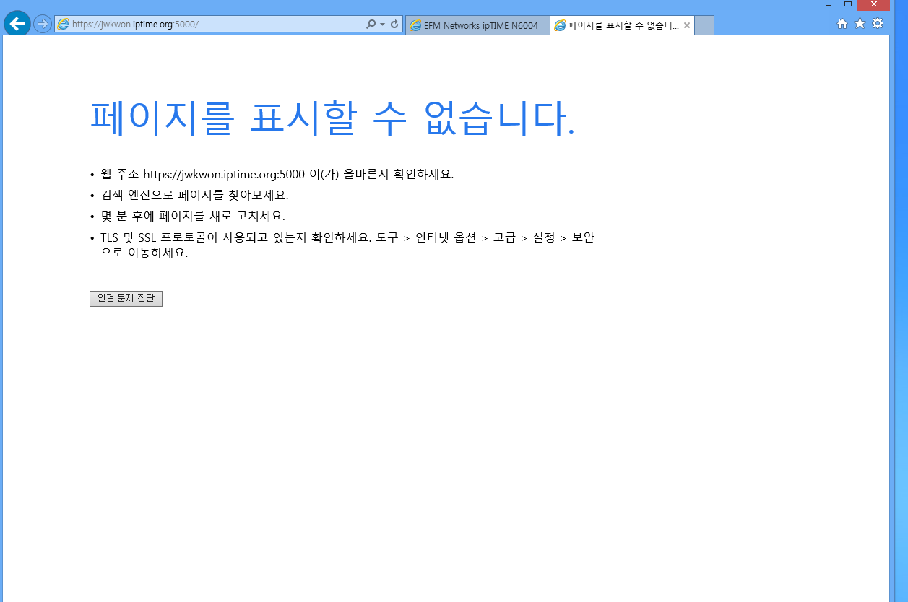Viewport: 908px width, 602px height.
Task: Go back using the blue back arrow
Action: (x=17, y=24)
